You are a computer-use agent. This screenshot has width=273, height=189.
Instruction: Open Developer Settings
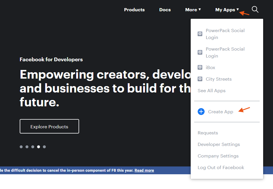pos(219,144)
